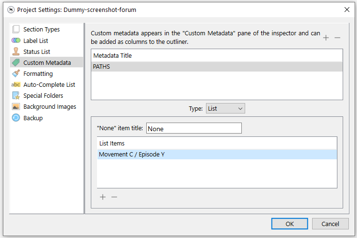Open the Type dropdown showing List
The height and width of the screenshot is (238, 357).
(225, 109)
